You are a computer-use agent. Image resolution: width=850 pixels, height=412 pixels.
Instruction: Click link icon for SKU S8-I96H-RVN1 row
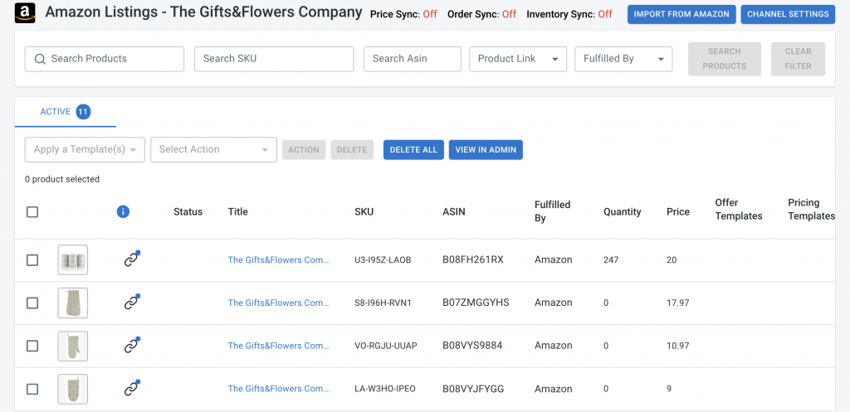(132, 302)
